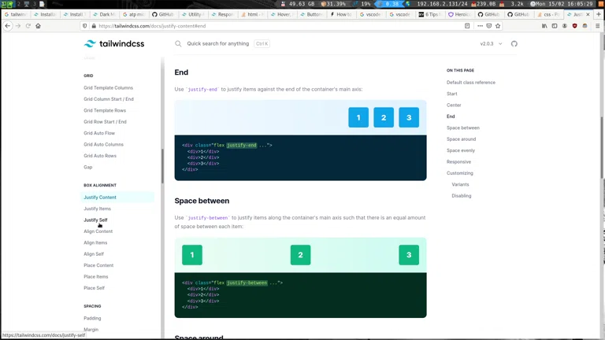This screenshot has width=605, height=340.
Task: Open Place Self docs
Action: point(95,288)
